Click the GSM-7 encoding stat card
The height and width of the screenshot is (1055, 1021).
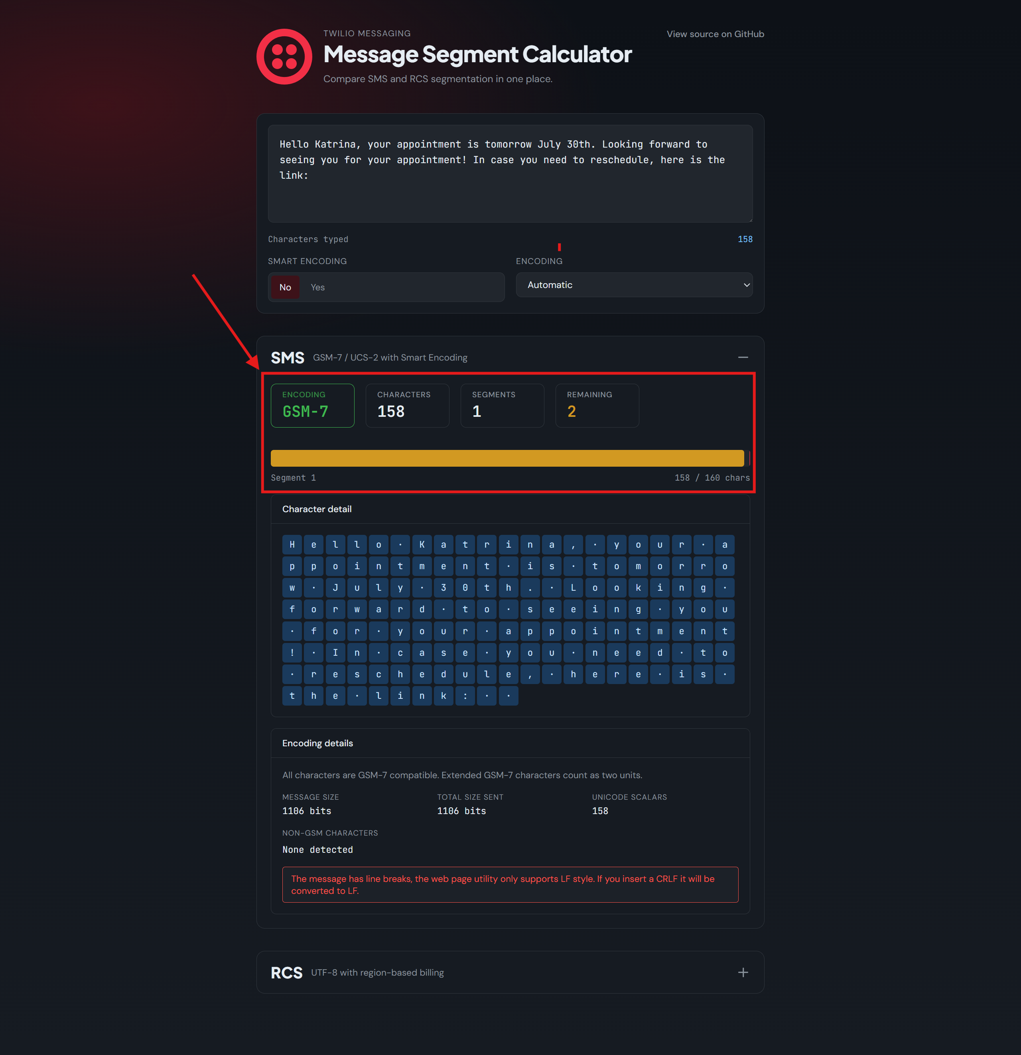click(x=312, y=405)
